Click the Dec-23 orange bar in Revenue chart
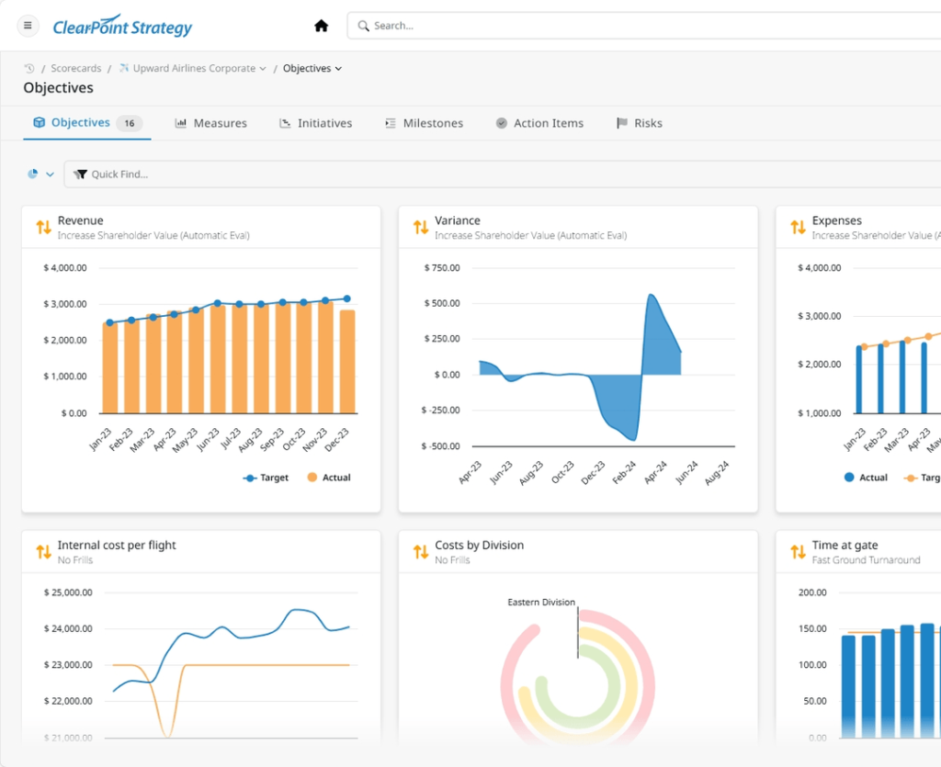This screenshot has width=941, height=767. [x=347, y=362]
